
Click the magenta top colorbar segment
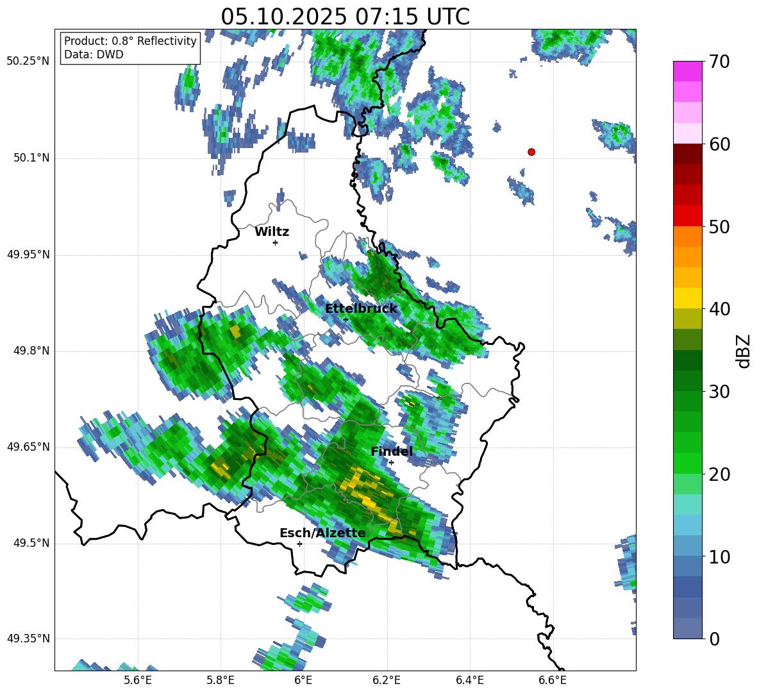[x=687, y=71]
